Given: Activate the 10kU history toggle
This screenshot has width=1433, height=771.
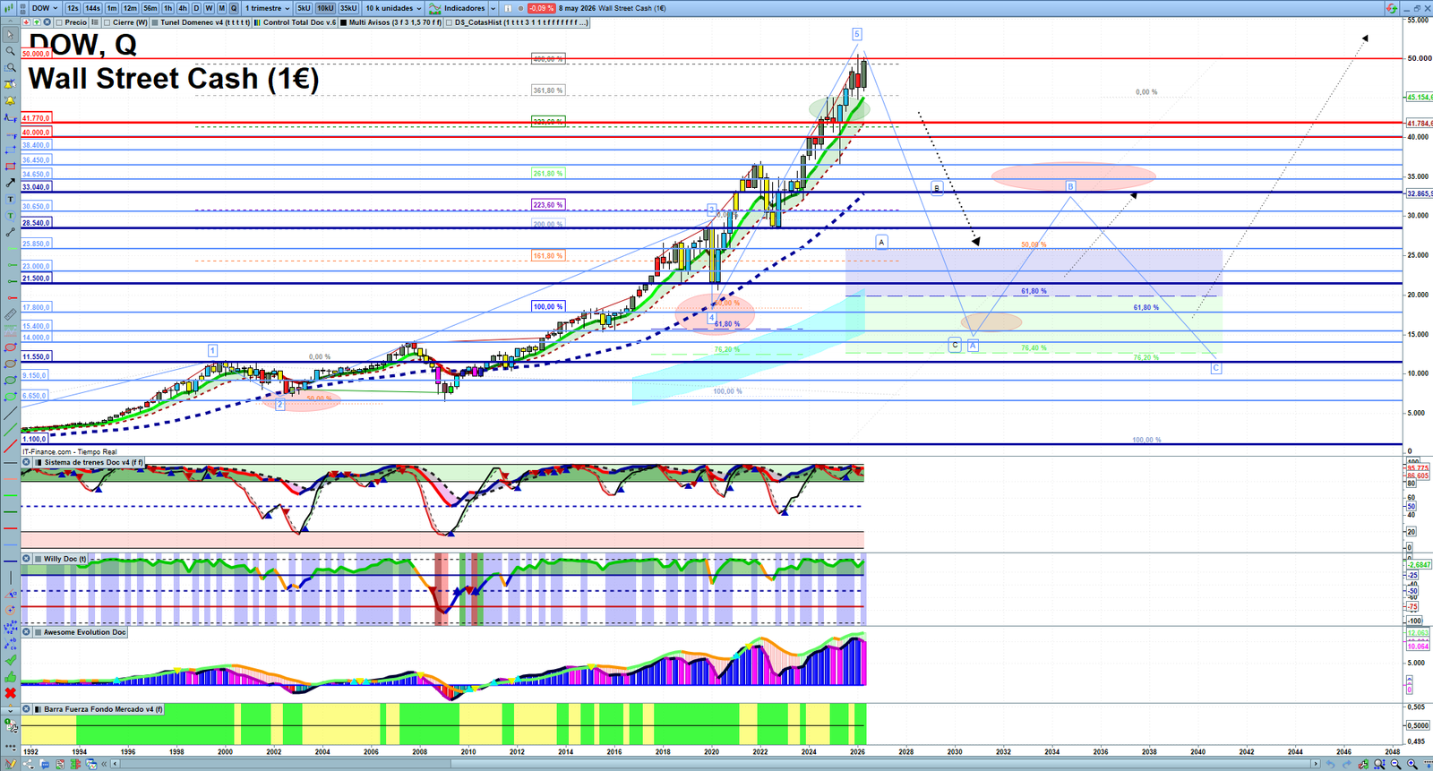Looking at the screenshot, I should [x=325, y=8].
